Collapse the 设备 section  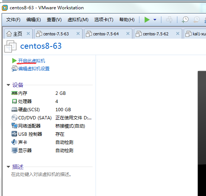(x=8, y=85)
